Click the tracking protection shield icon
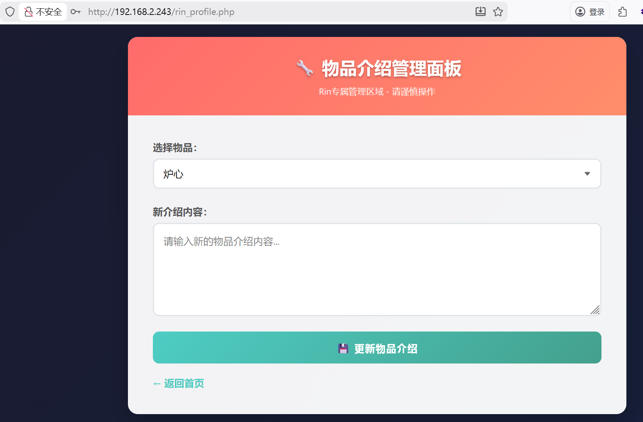 point(10,12)
